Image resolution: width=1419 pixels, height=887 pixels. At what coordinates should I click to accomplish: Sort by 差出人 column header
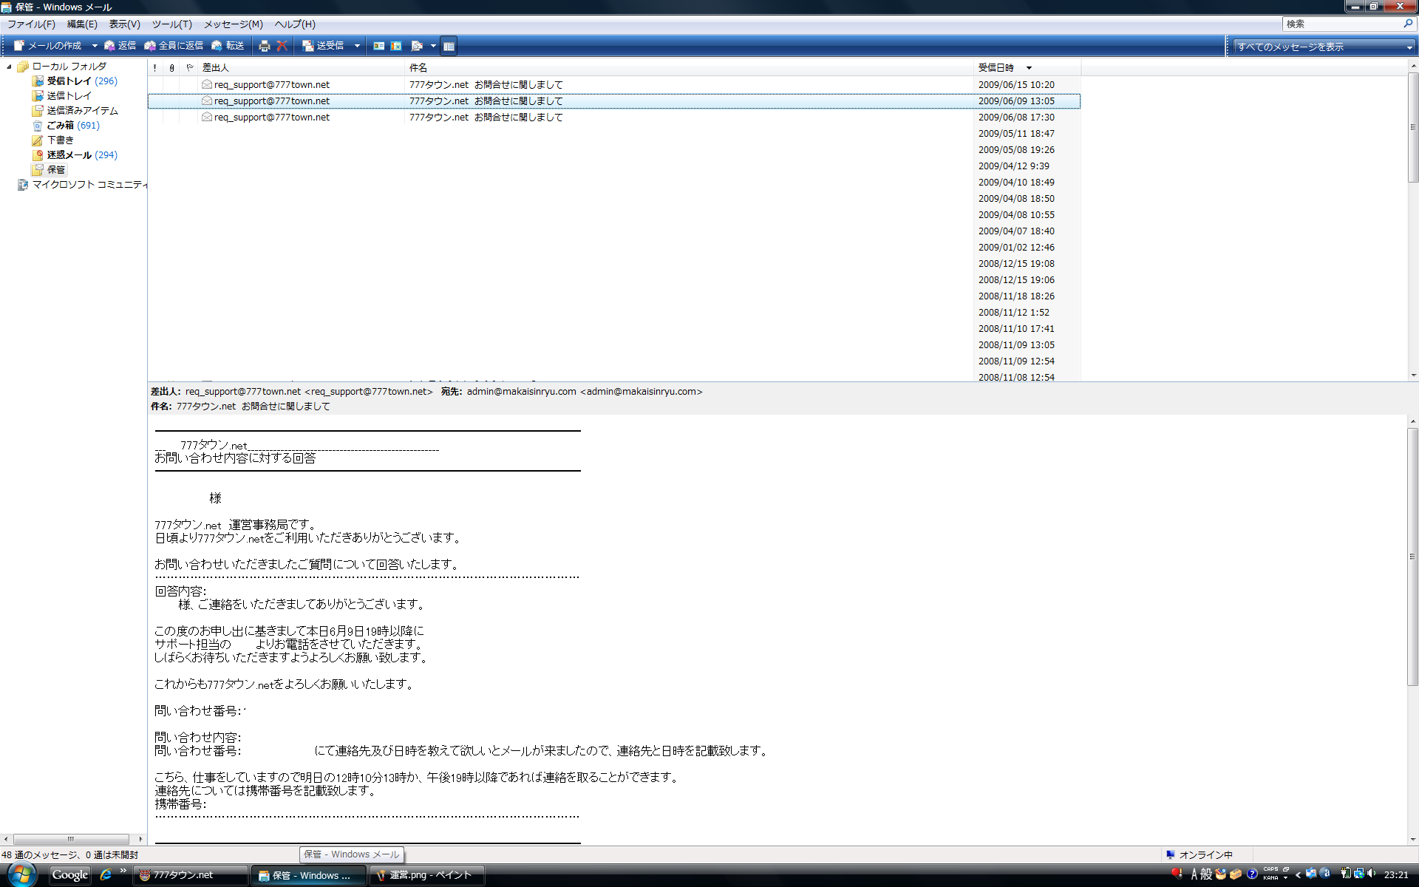(x=302, y=68)
